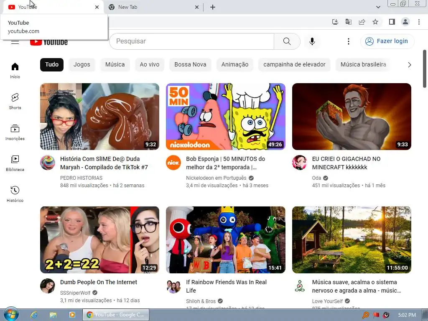Open História Com SlIME video title

tap(104, 163)
